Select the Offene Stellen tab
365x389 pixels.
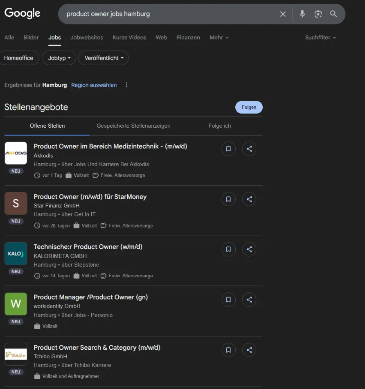(47, 126)
